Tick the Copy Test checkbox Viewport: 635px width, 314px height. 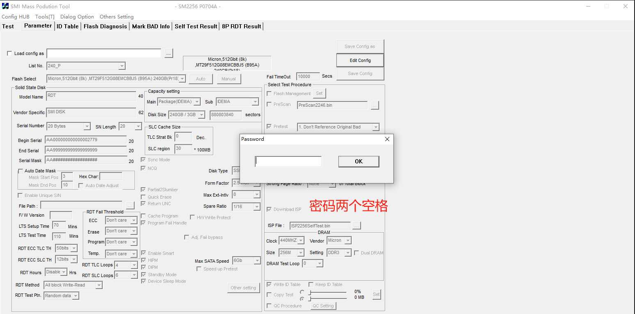(x=269, y=295)
